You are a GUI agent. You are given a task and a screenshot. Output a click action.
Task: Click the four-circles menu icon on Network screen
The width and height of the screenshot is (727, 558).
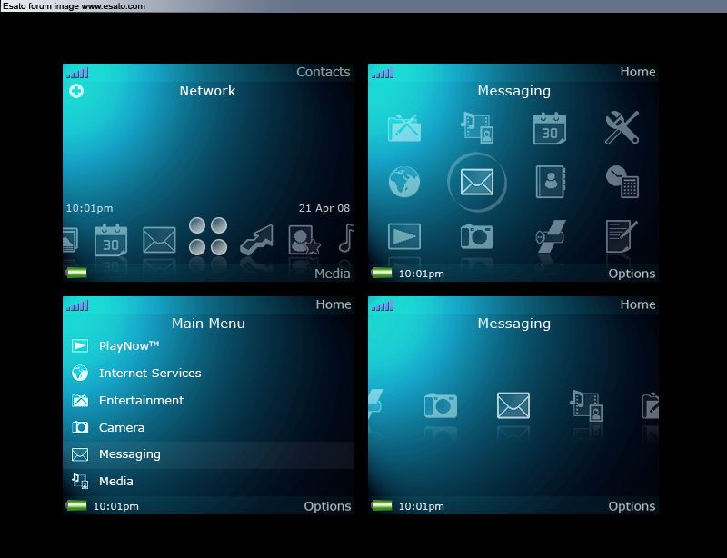click(207, 236)
